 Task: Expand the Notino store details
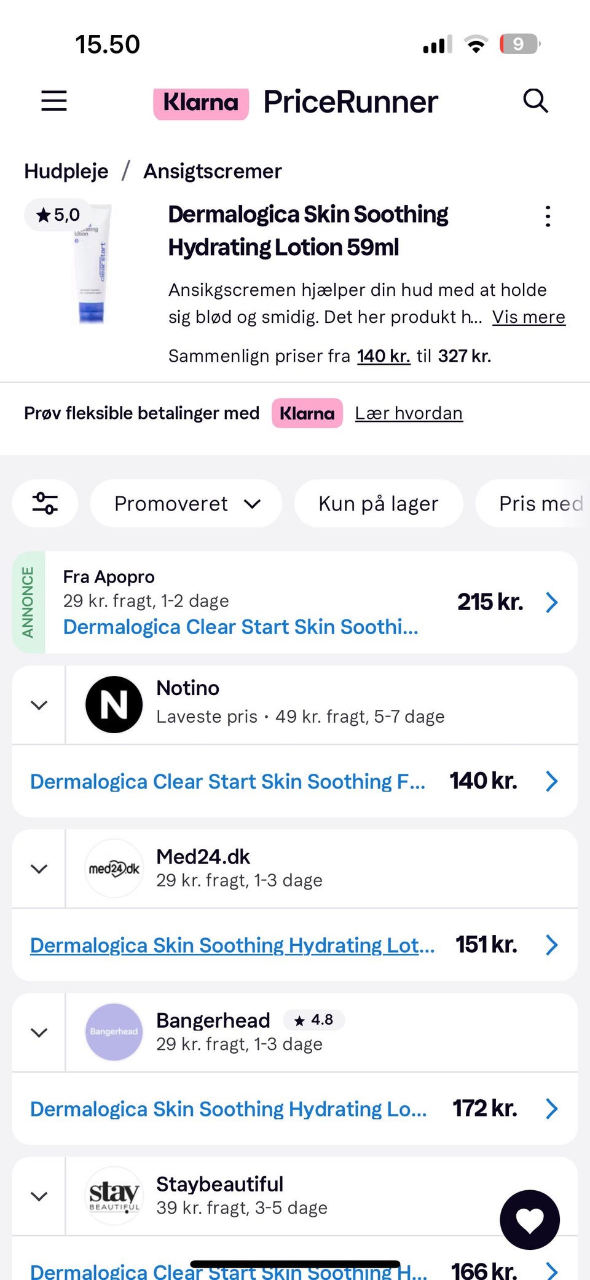[39, 705]
